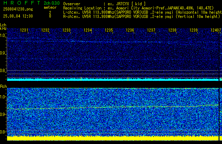222x144 pixels.
Task: Click the yellow meteor spike just before 1236
Action: [x=128, y=79]
